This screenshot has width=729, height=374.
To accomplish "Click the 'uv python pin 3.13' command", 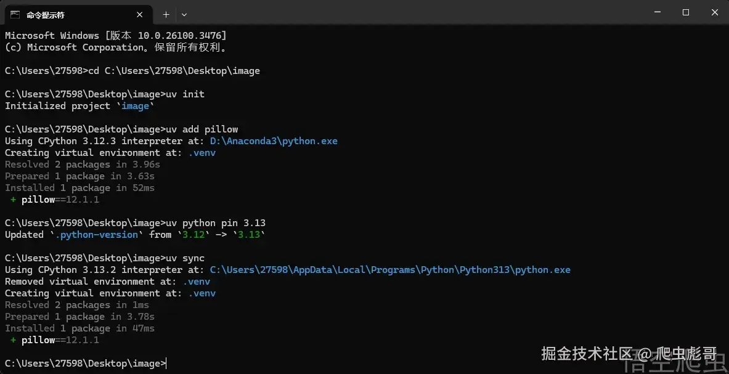I will coord(216,222).
